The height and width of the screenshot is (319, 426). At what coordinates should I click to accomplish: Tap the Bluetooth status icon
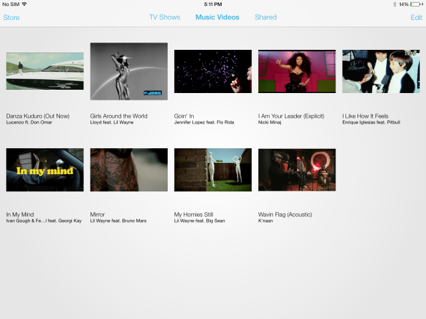395,5
